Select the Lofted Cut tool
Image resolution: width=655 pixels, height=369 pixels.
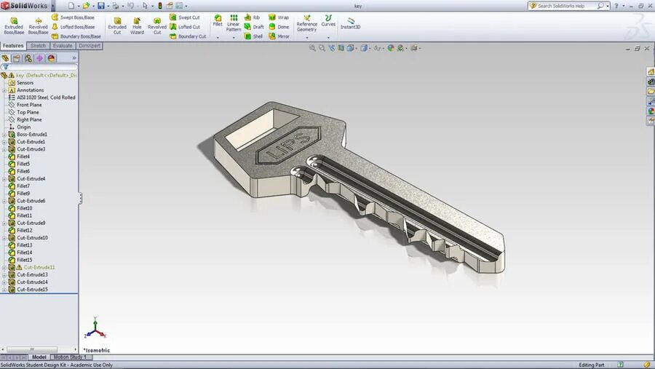[x=185, y=27]
